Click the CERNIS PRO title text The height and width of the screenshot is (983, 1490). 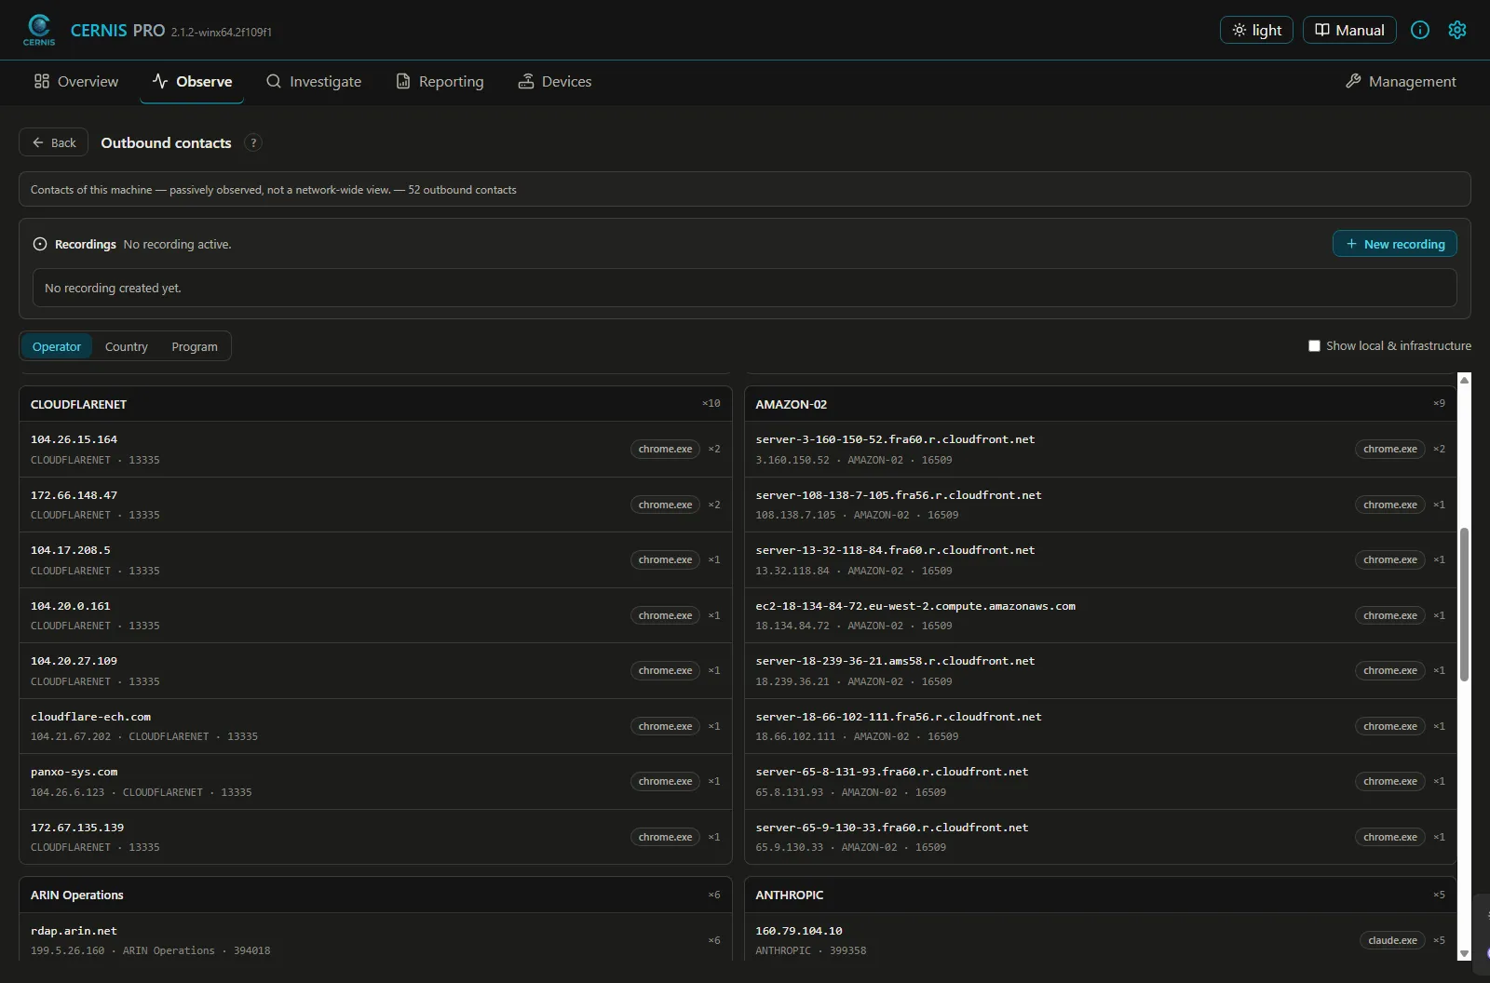pyautogui.click(x=117, y=30)
